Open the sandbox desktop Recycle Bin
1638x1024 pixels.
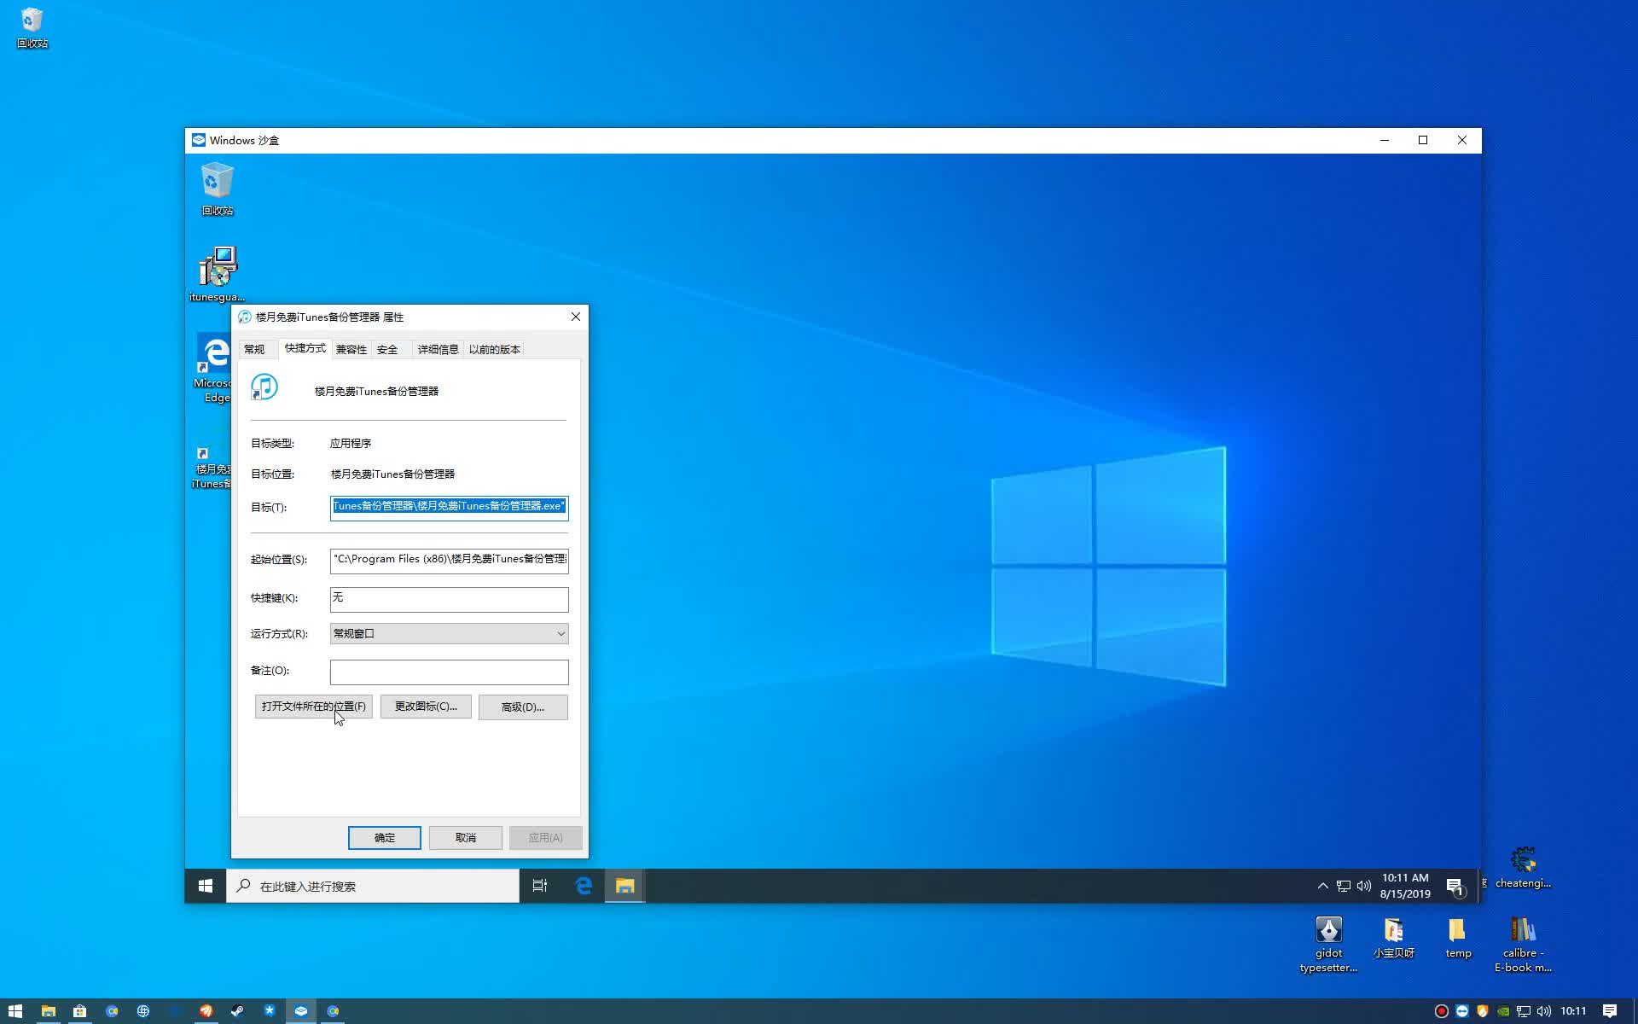[217, 189]
